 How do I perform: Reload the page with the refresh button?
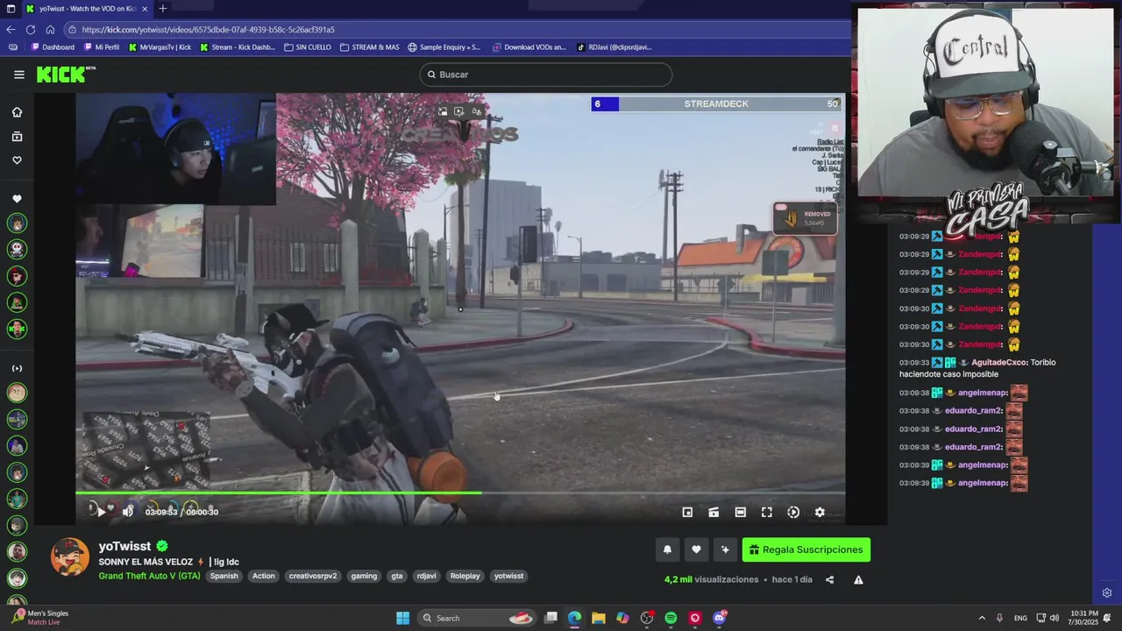[31, 29]
